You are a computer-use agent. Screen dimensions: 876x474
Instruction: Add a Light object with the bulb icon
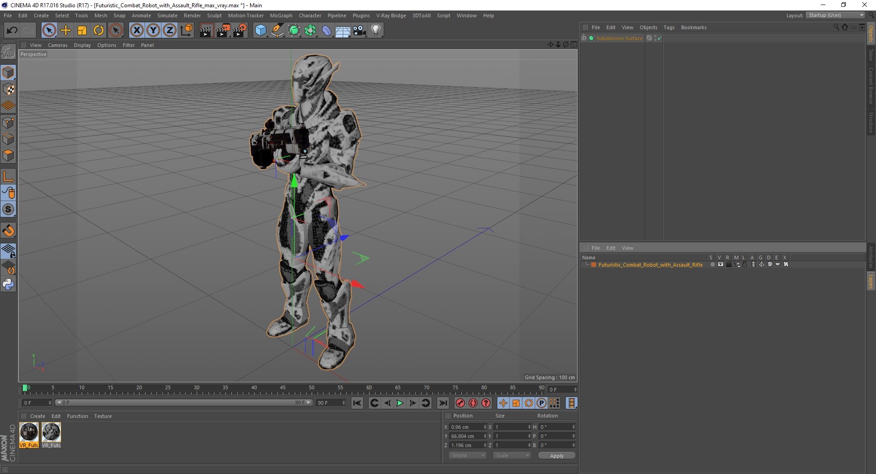click(376, 31)
